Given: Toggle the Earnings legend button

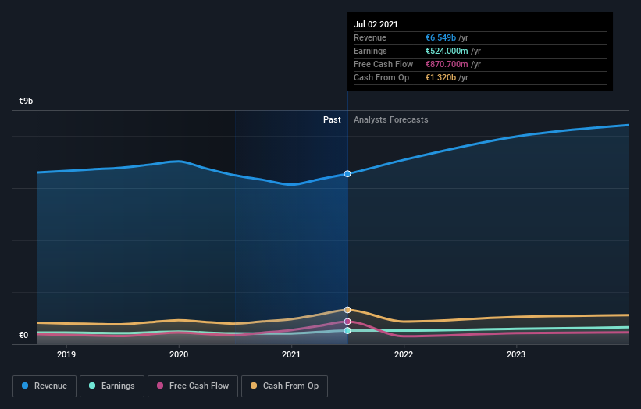Looking at the screenshot, I should point(112,386).
